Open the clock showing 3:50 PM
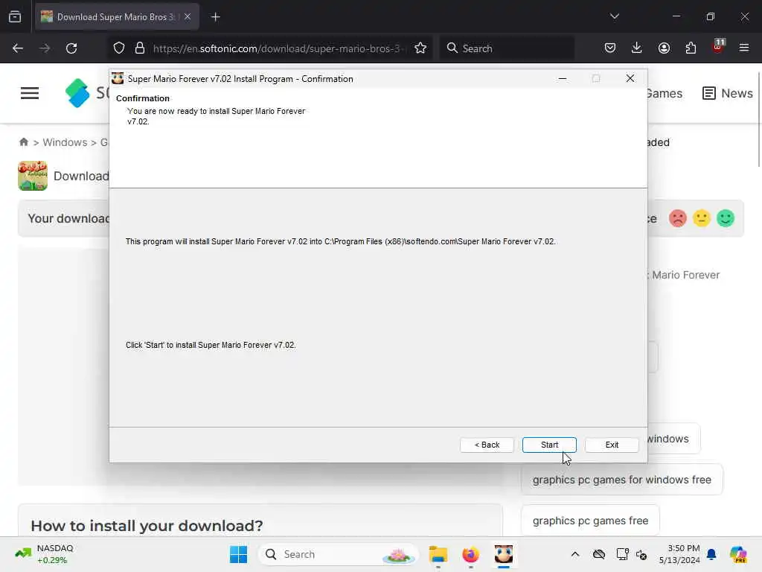Image resolution: width=762 pixels, height=572 pixels. point(679,554)
